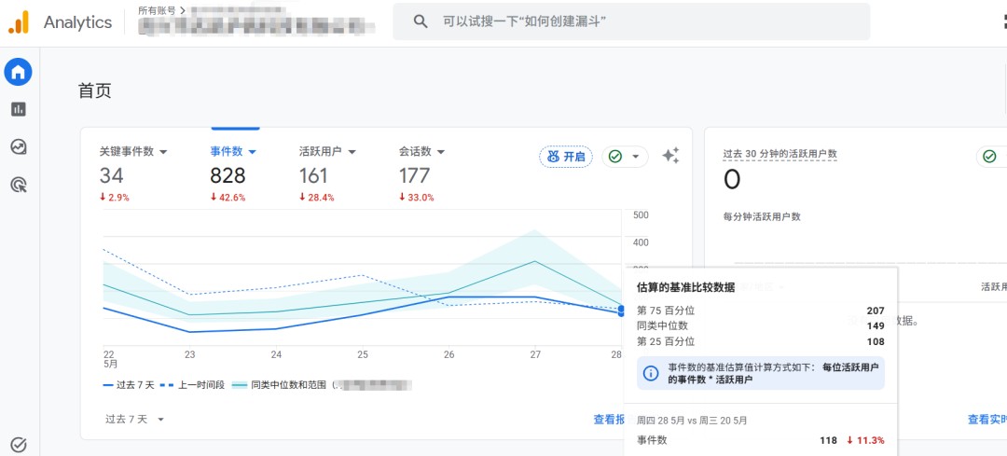Click the 42.6% decrease under 事件数

228,198
